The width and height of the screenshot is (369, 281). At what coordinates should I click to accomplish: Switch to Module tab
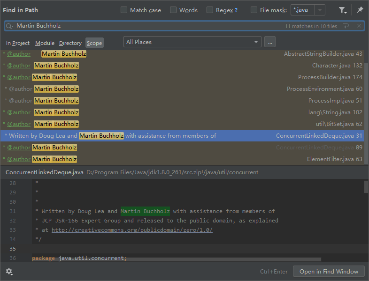45,43
